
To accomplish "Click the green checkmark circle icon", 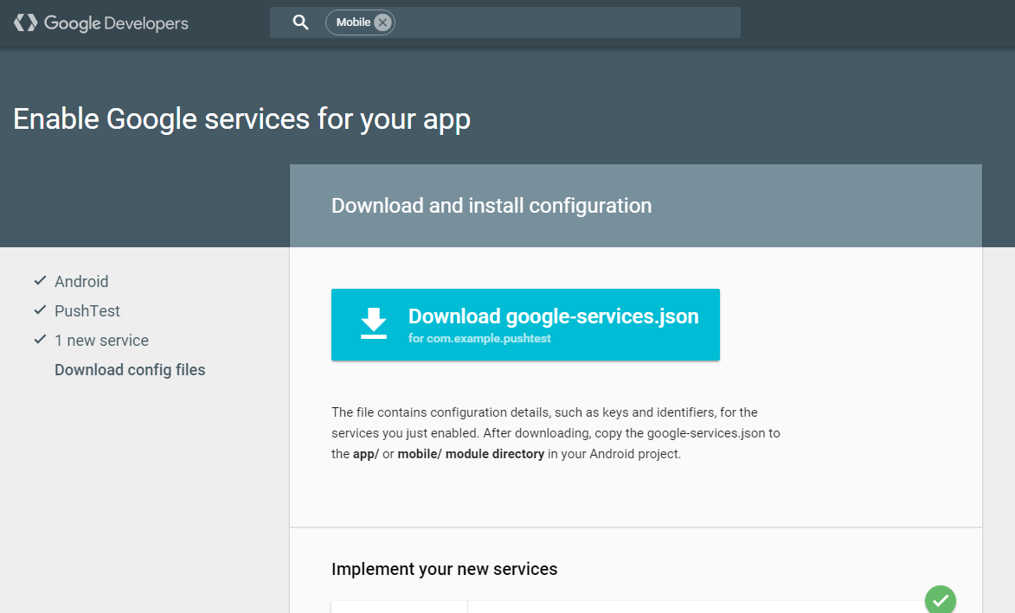I will tap(940, 600).
